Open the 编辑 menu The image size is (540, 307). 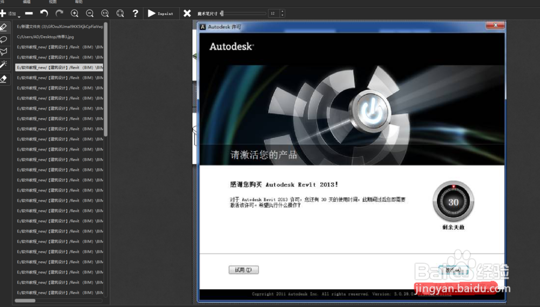pos(26,2)
